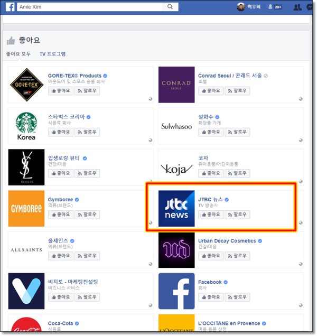Follow the Facebook company page
The image size is (317, 336).
pyautogui.click(x=237, y=297)
